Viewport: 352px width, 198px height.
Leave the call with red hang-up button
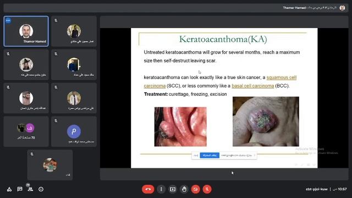[148, 189]
